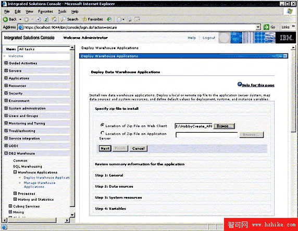Viewport: 298px width, 231px height.
Task: Click the Help for this page link
Action: (x=258, y=85)
